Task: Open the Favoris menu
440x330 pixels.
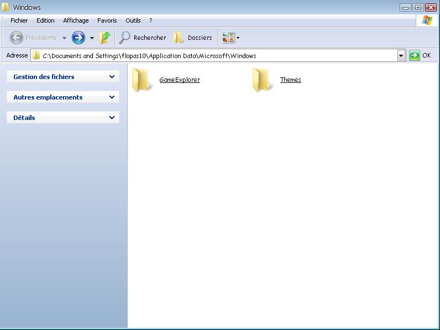Action: coord(107,20)
